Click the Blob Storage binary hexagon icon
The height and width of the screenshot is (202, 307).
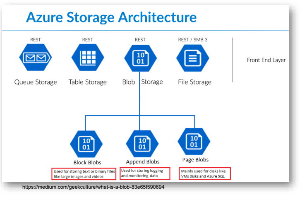point(140,58)
